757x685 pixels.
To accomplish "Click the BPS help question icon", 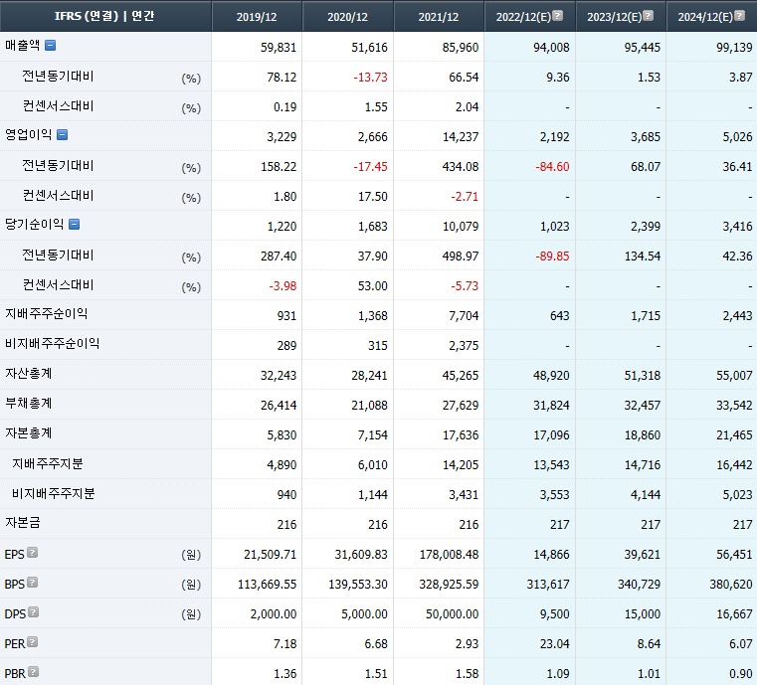I will point(32,583).
